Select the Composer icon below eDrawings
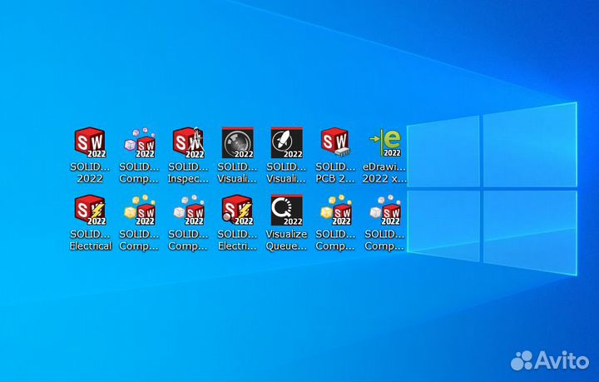This screenshot has height=382, width=599. point(384,211)
